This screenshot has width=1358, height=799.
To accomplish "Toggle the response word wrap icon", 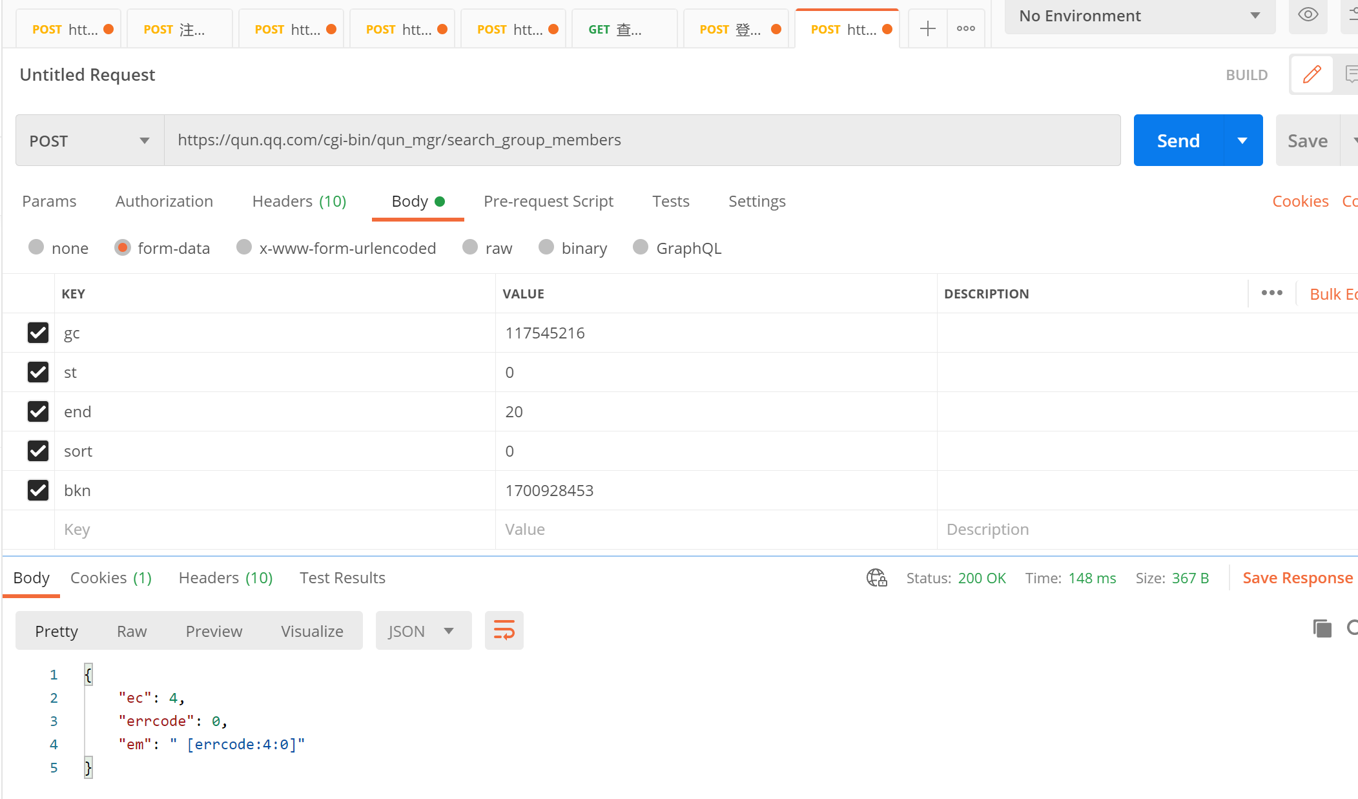I will point(504,630).
